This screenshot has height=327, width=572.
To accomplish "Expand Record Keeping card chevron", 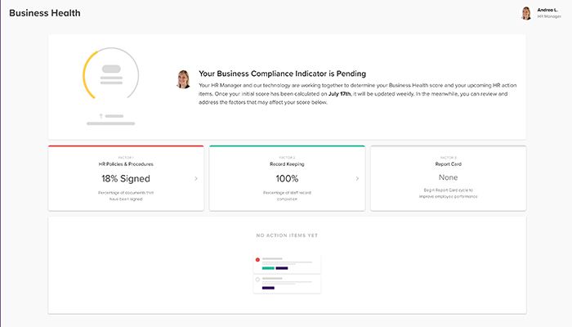I will tap(356, 178).
